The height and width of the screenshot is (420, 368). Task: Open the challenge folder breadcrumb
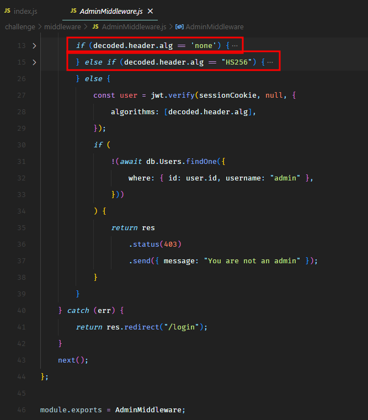(x=20, y=26)
